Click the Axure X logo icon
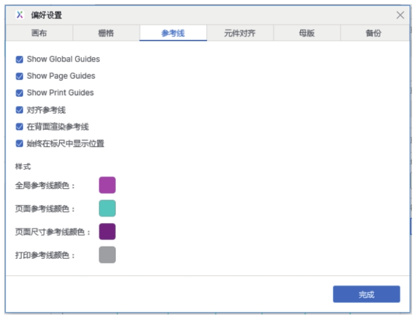The width and height of the screenshot is (414, 316). pyautogui.click(x=19, y=15)
